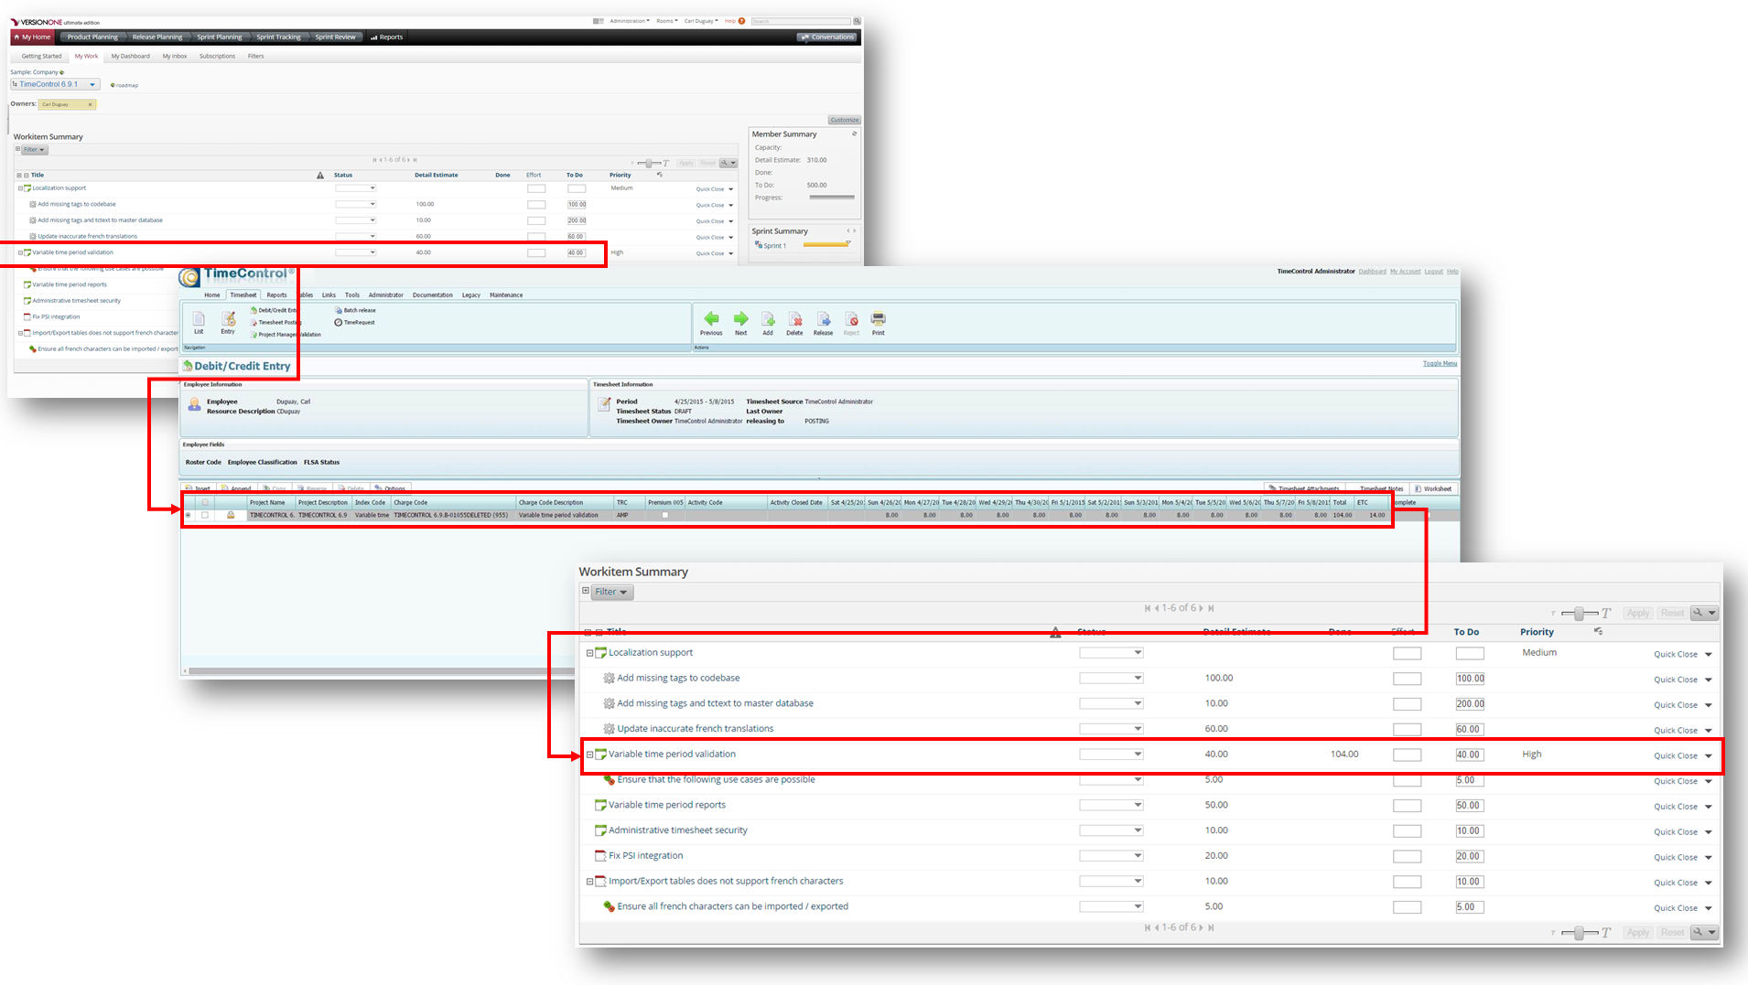The width and height of the screenshot is (1748, 985).
Task: Click first-page pager icon atop enlarged Workitem Summary
Action: coord(1147,608)
